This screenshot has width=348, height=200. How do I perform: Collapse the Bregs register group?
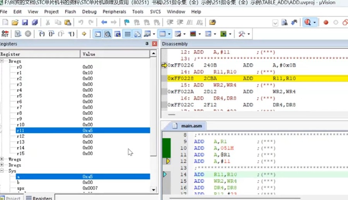tap(2, 61)
